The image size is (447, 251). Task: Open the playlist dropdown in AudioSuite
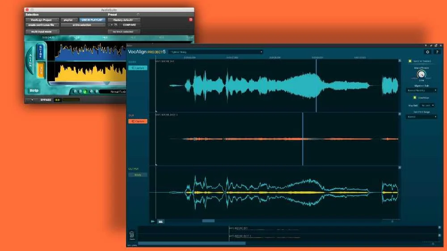click(69, 20)
